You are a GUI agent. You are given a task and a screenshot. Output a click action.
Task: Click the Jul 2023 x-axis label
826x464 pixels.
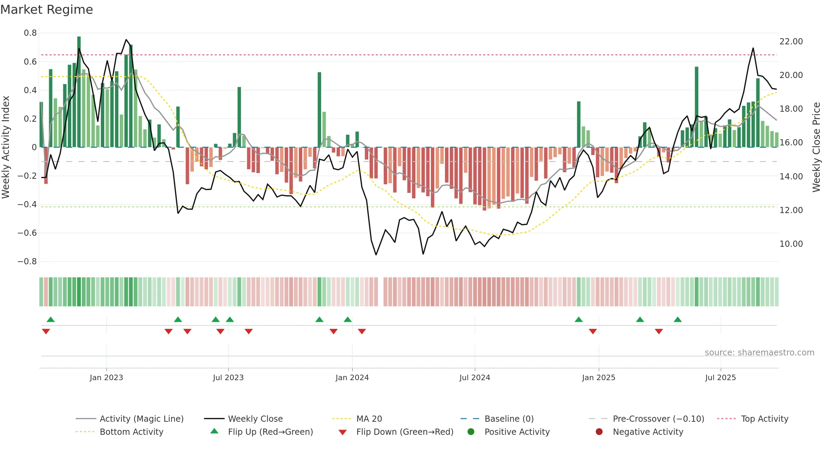tap(228, 377)
